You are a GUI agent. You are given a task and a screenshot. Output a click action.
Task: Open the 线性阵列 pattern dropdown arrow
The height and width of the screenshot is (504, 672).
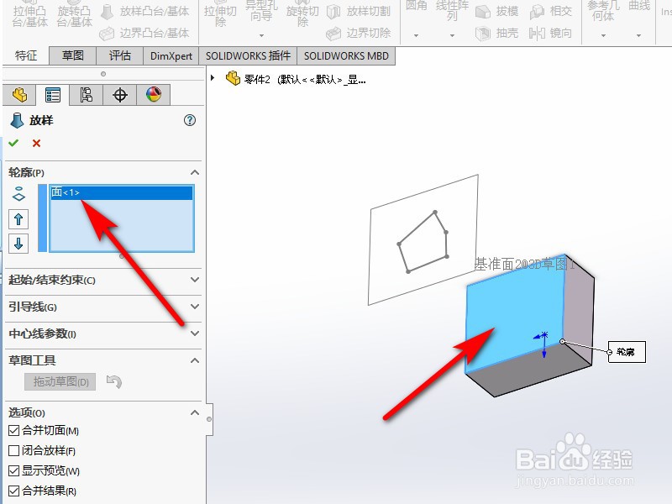coord(452,35)
